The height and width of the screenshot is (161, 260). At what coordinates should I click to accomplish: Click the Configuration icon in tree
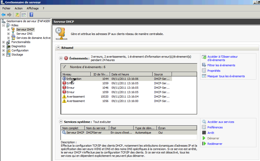(8, 50)
